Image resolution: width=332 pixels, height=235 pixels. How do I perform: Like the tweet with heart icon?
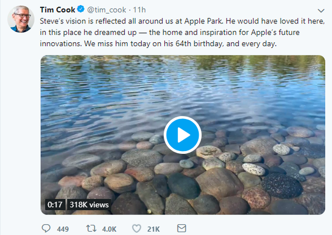point(136,229)
